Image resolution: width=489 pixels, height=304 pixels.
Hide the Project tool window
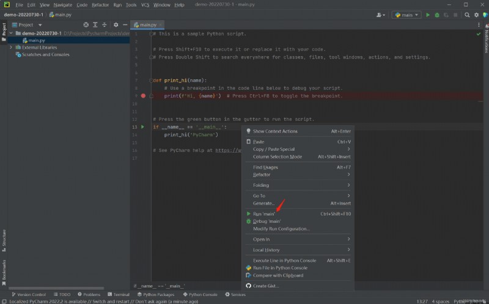coord(125,25)
